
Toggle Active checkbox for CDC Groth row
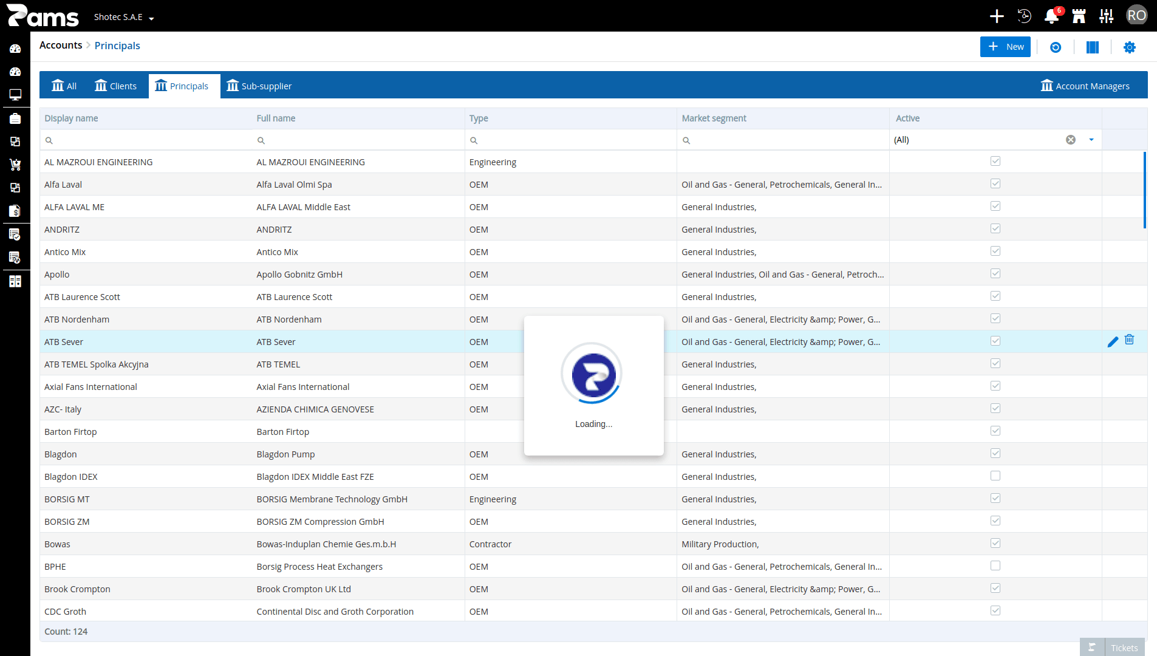[x=995, y=610]
